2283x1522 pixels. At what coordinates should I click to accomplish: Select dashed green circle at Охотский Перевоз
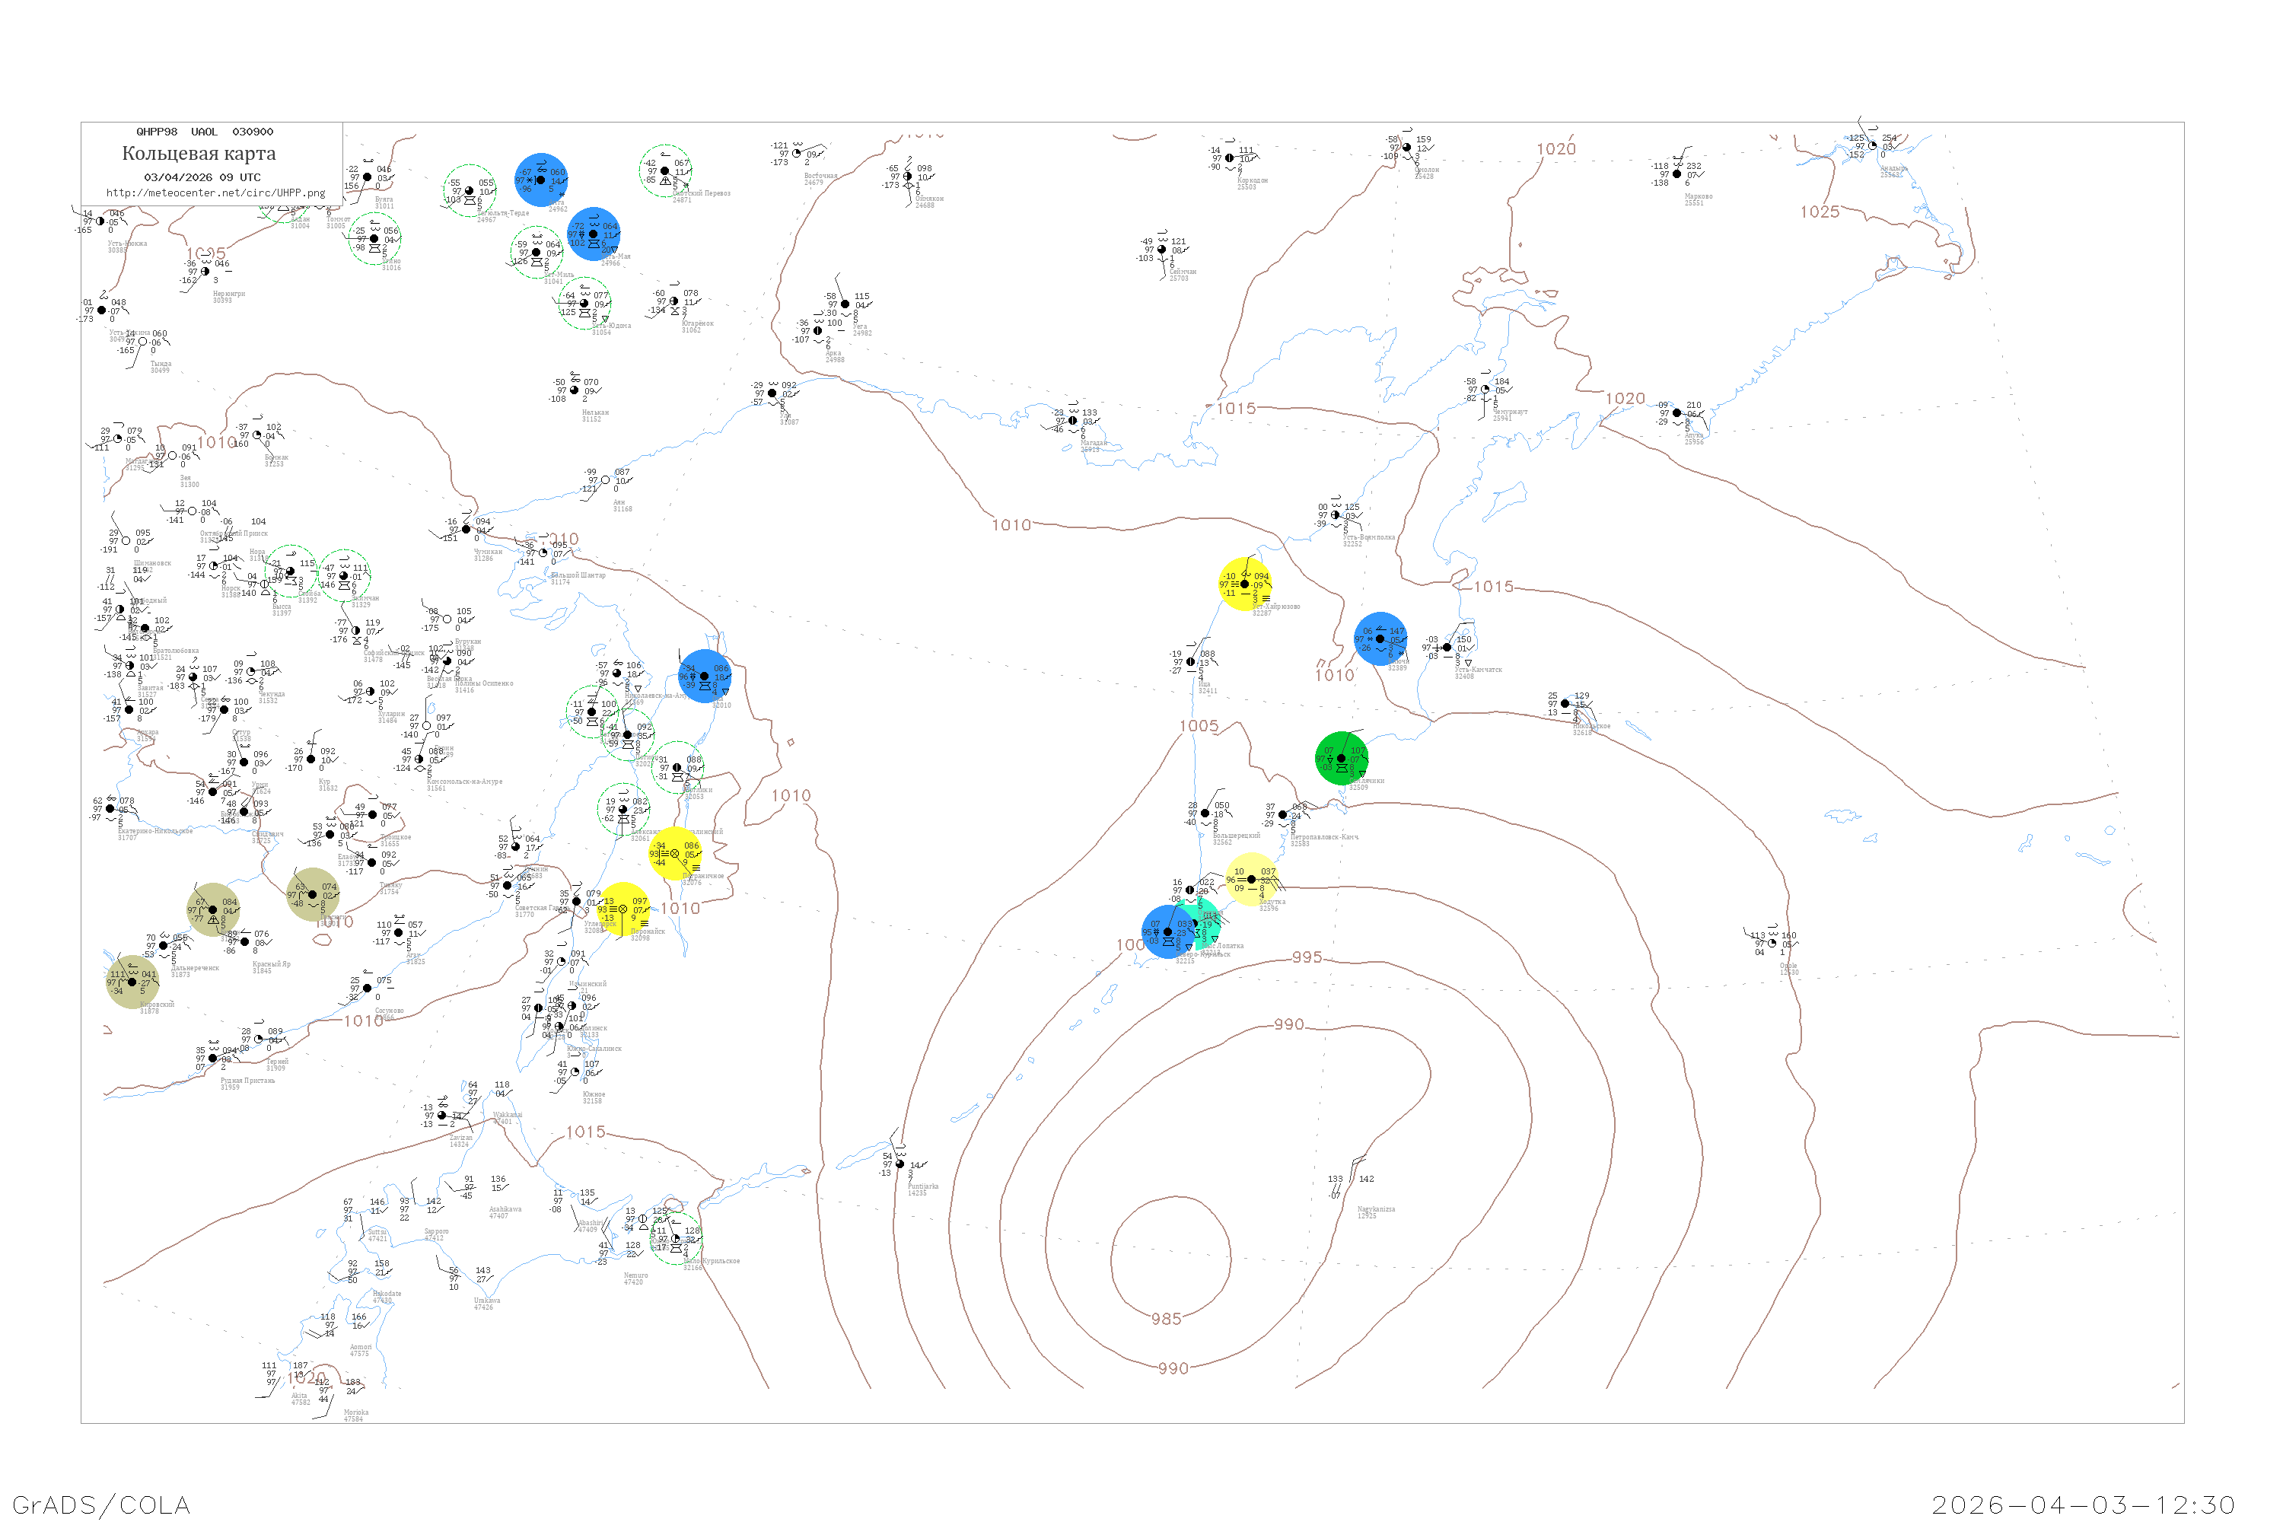(665, 170)
